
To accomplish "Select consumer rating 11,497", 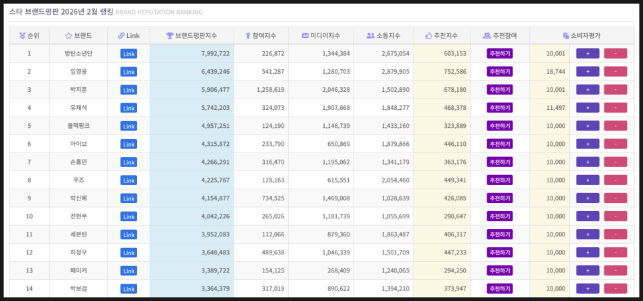I will pos(556,108).
